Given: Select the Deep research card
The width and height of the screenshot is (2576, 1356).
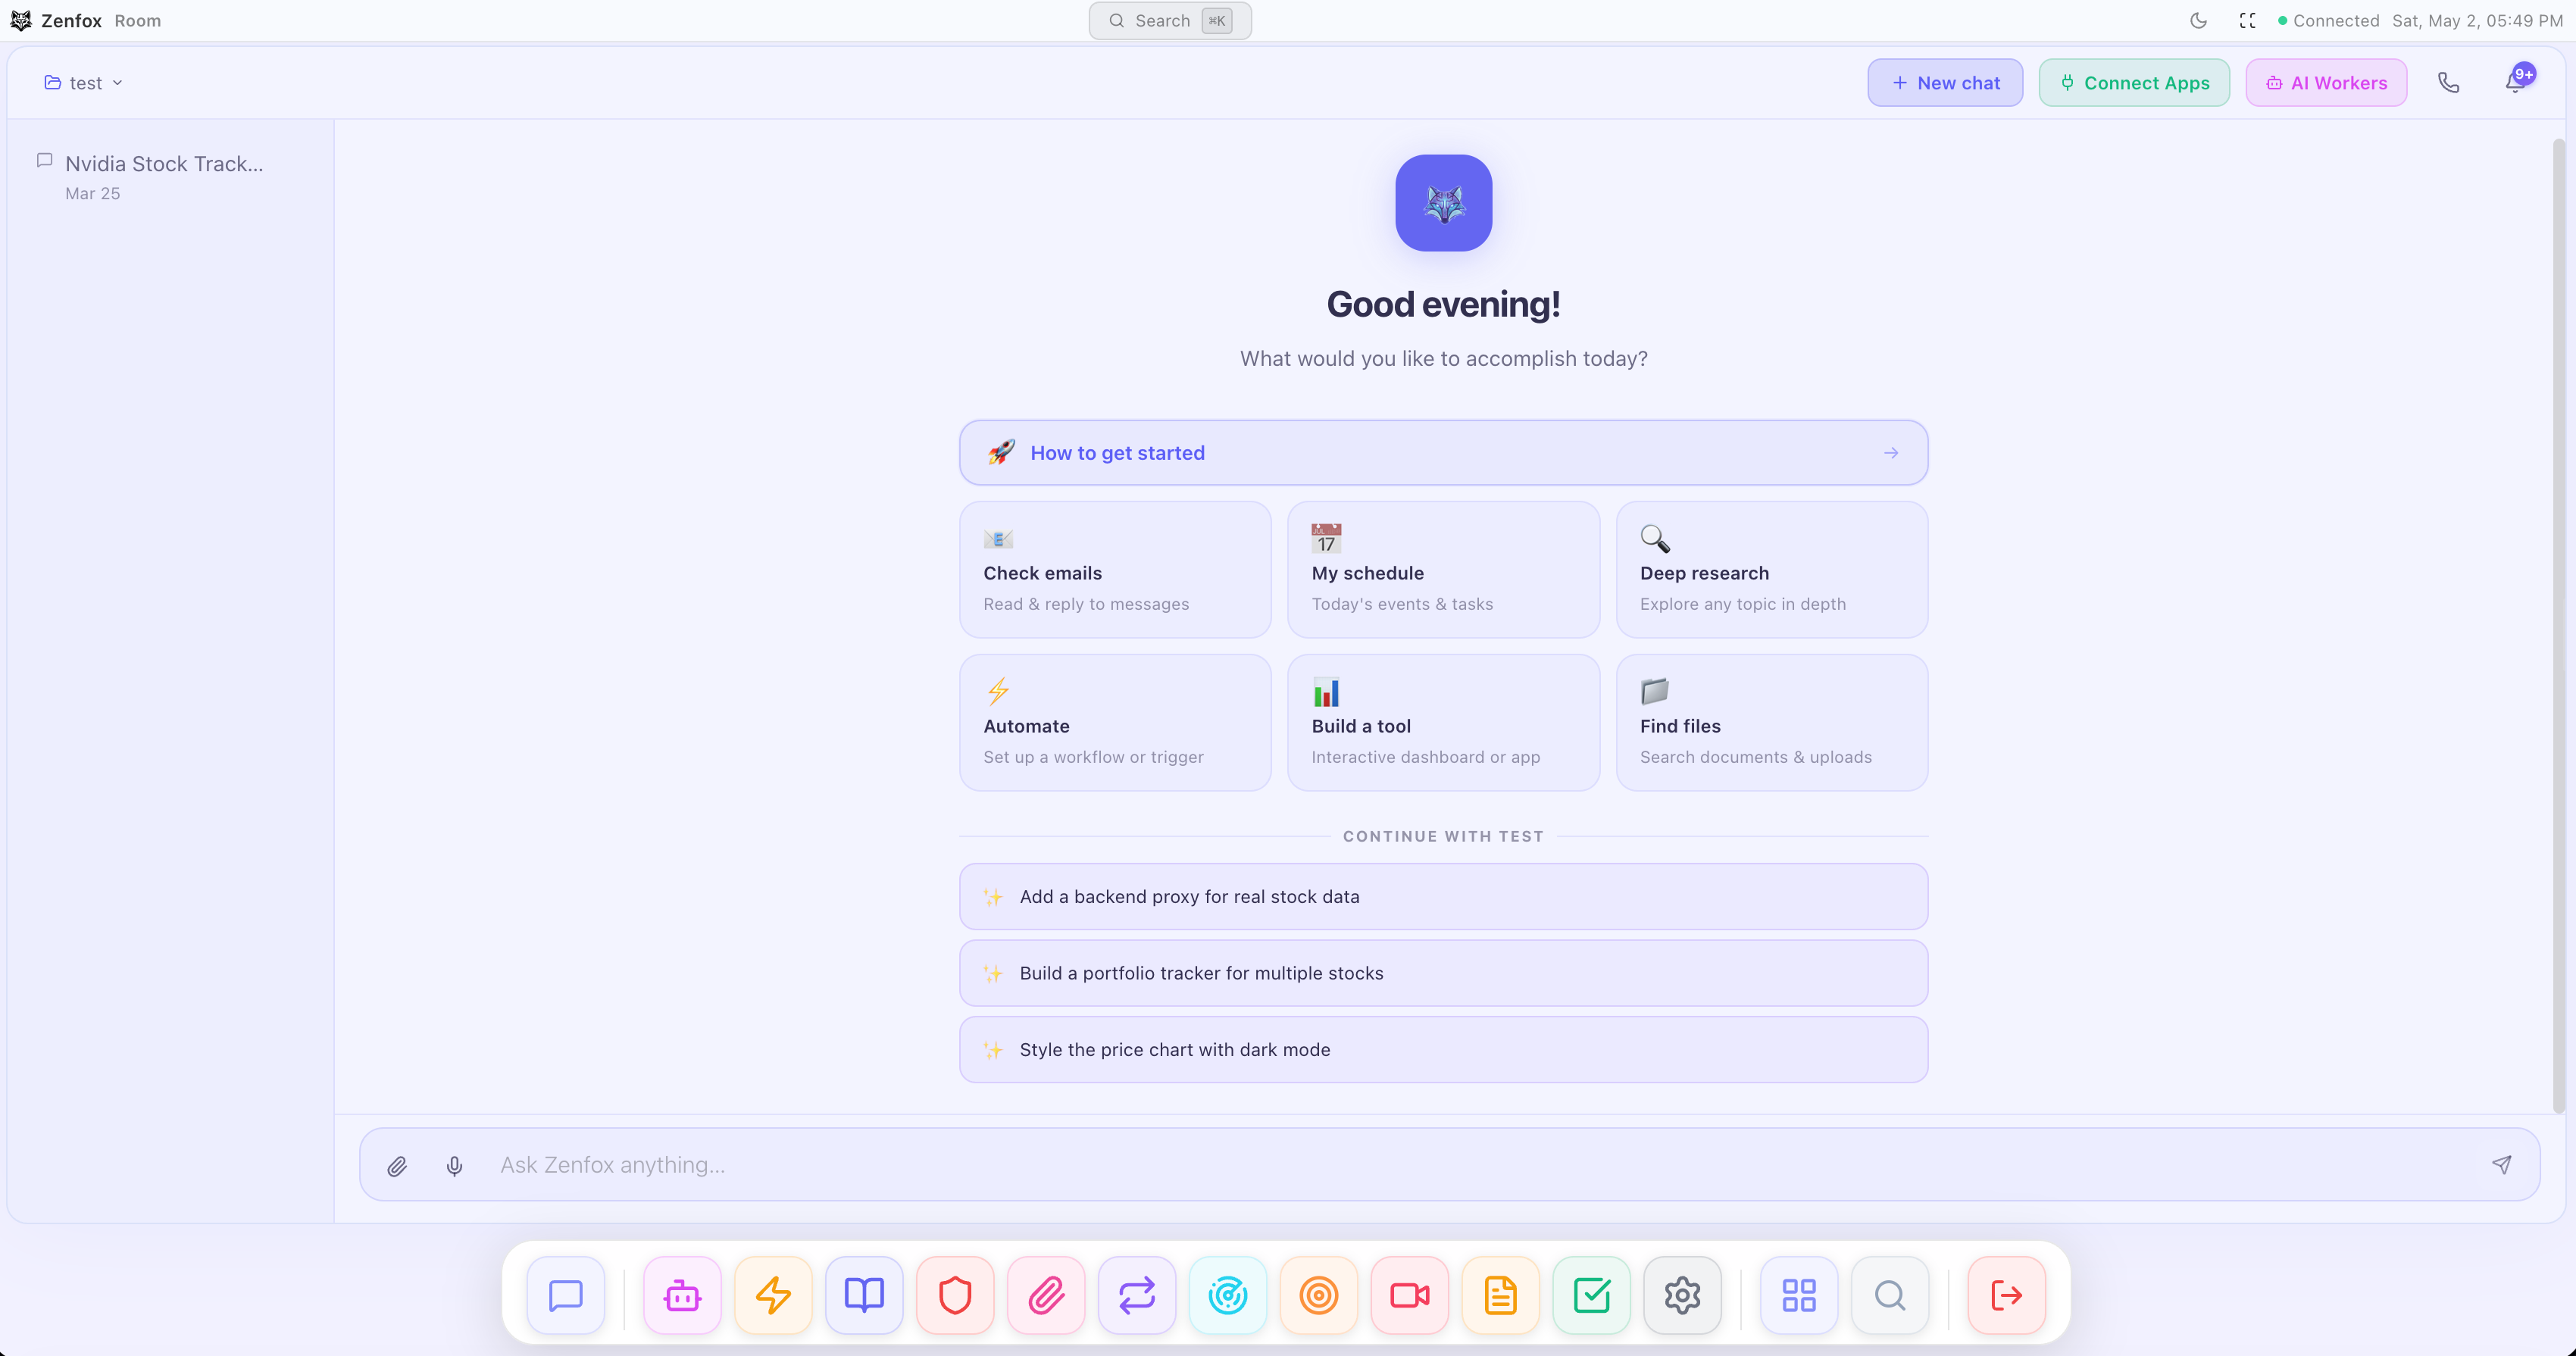Looking at the screenshot, I should 1772,570.
